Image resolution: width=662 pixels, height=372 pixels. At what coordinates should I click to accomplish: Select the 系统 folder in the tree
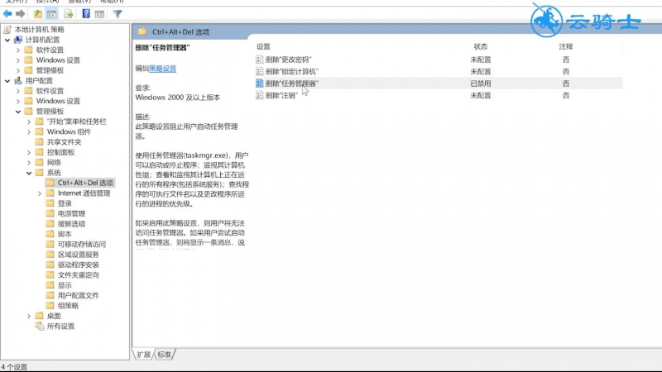coord(54,173)
